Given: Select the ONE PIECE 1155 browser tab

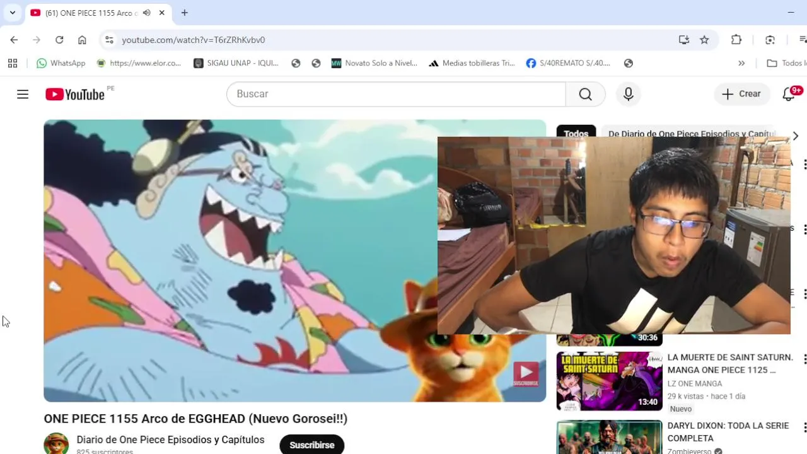Looking at the screenshot, I should click(x=98, y=13).
